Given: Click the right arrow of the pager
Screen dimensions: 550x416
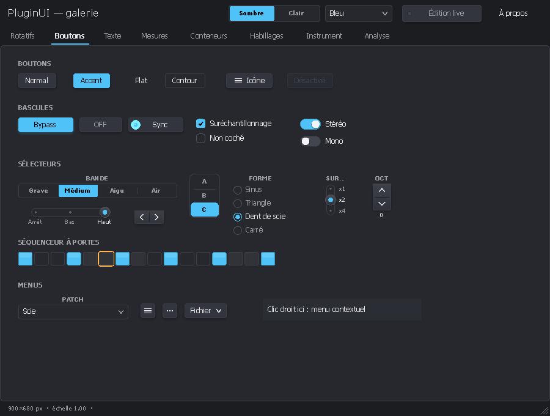Looking at the screenshot, I should [156, 217].
